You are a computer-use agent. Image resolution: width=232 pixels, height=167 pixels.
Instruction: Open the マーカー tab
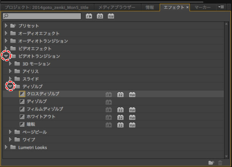[202, 7]
